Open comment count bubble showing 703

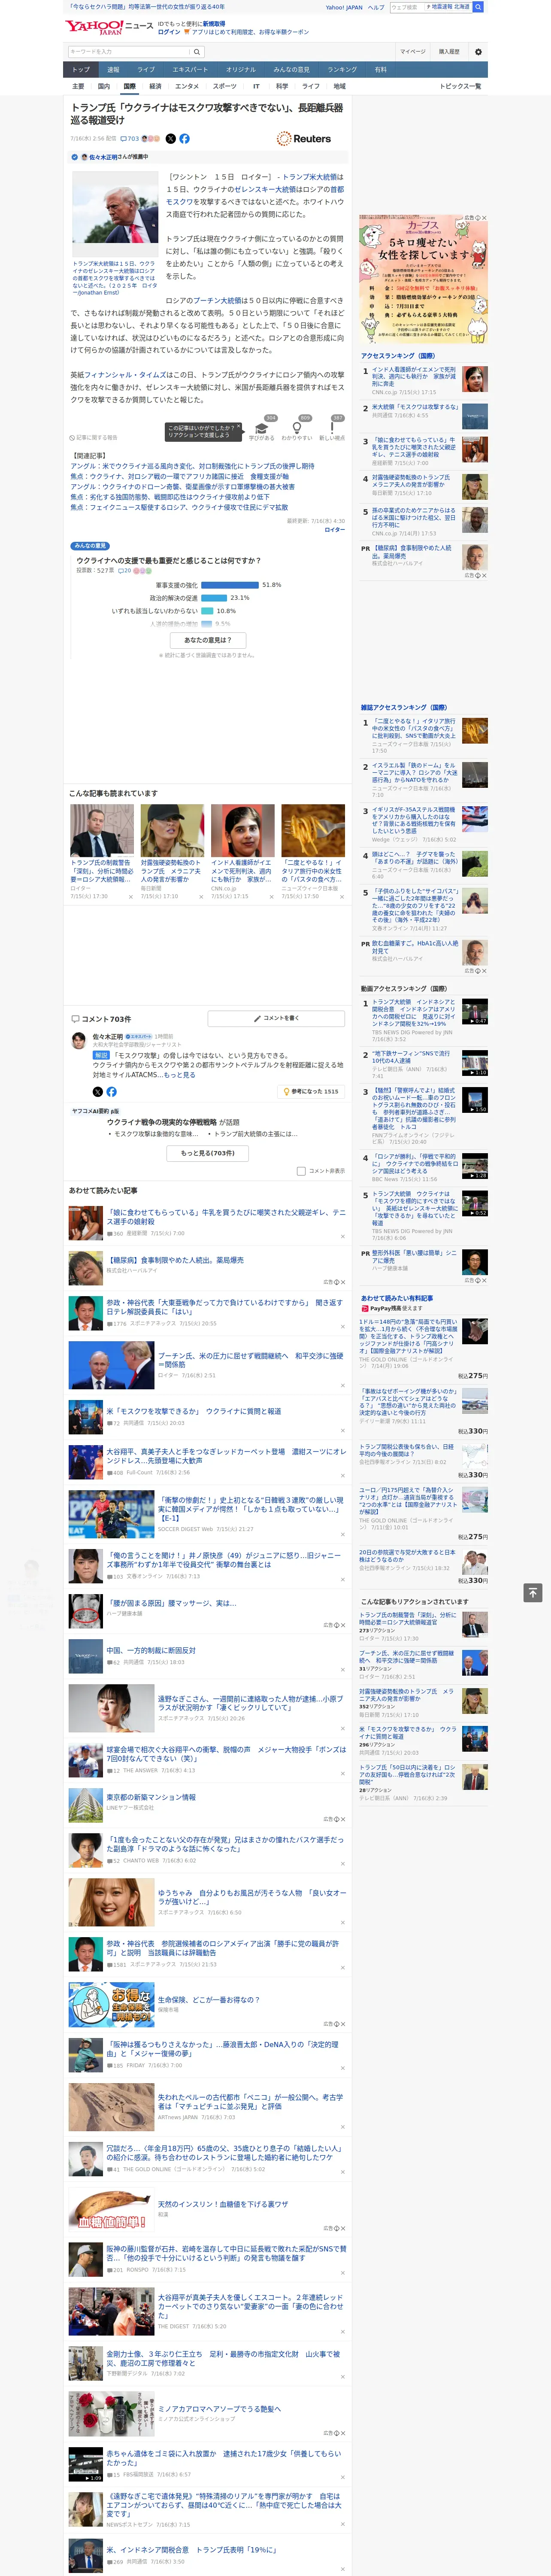click(x=129, y=139)
